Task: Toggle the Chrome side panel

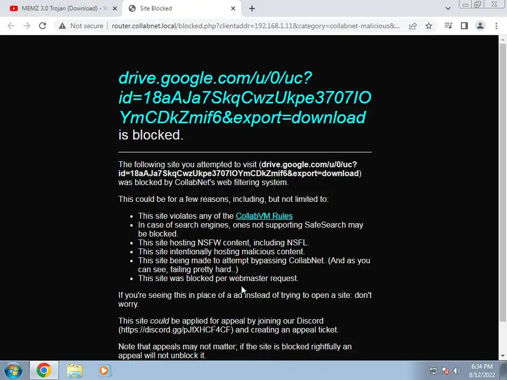Action: [x=464, y=26]
